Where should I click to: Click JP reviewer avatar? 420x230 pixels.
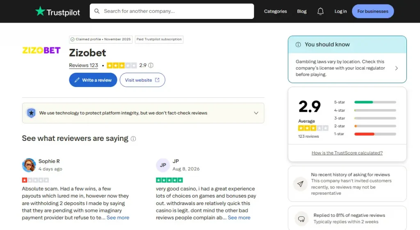163,165
